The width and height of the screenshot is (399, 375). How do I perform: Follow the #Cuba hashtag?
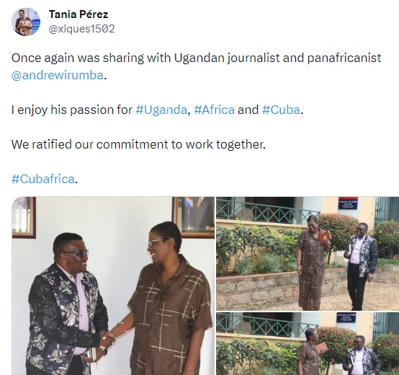coord(281,110)
